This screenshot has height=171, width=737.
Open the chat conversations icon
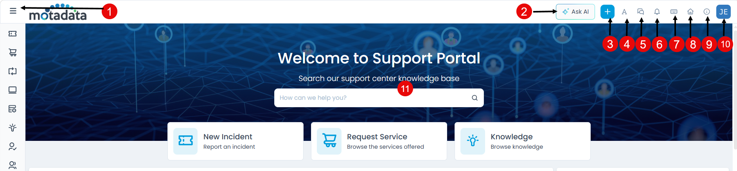641,12
